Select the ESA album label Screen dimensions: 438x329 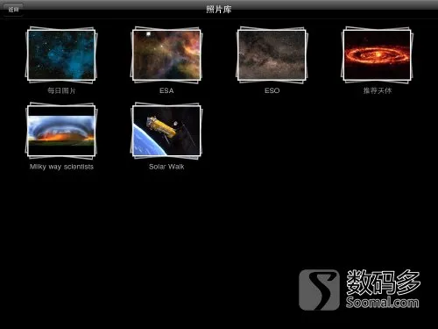coord(166,90)
